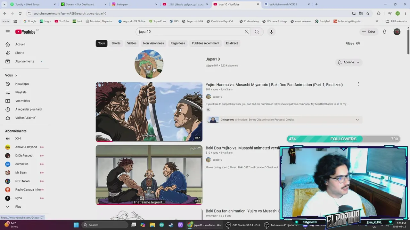Open the DrDisRespect subscription
Image resolution: width=410 pixels, height=230 pixels.
click(x=24, y=156)
